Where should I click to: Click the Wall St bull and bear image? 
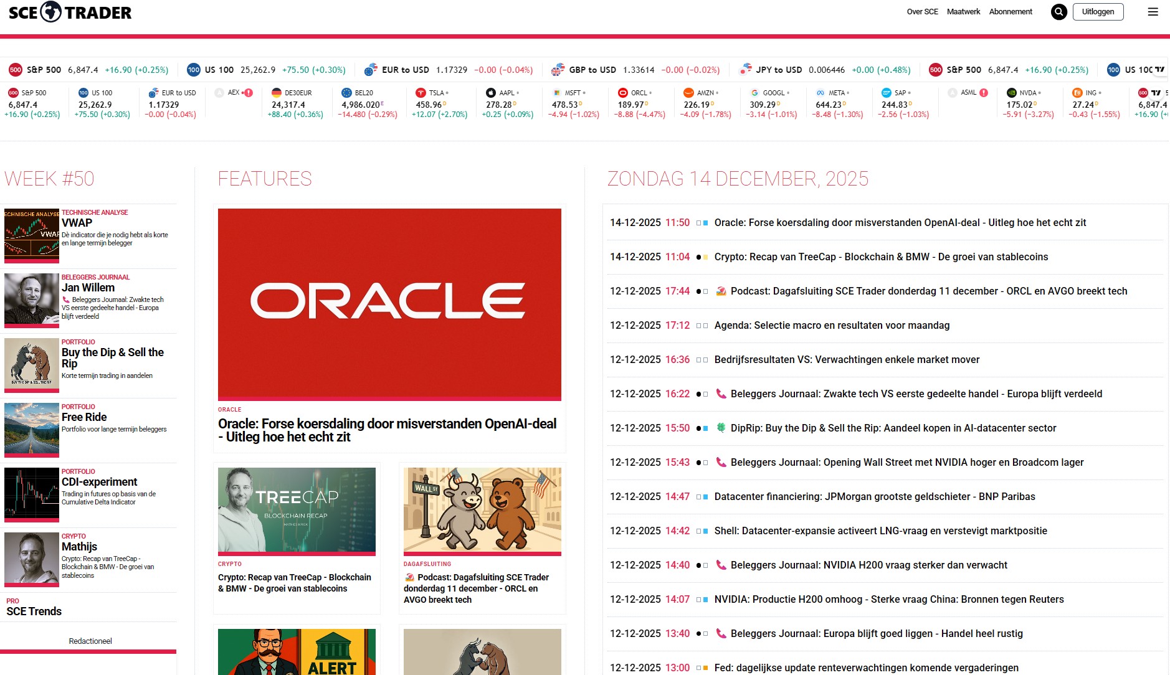[482, 511]
